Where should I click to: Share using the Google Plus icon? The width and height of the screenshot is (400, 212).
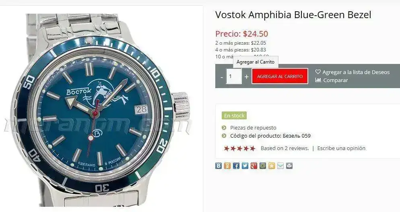(x=254, y=166)
